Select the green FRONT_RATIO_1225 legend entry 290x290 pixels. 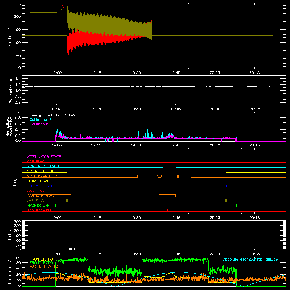pyautogui.click(x=47, y=263)
